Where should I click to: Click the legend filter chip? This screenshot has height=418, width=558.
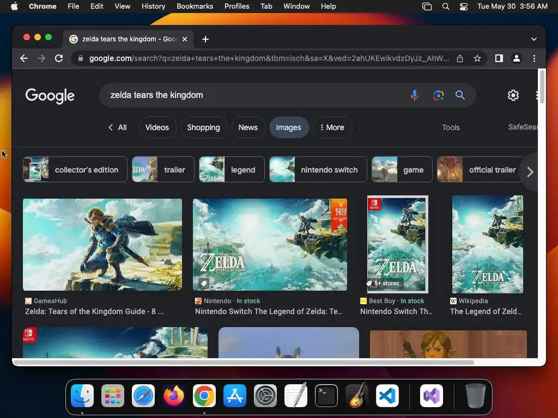(232, 170)
